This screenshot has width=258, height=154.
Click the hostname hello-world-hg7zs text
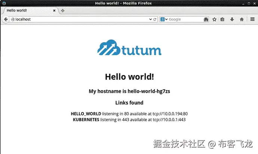[x=149, y=91]
